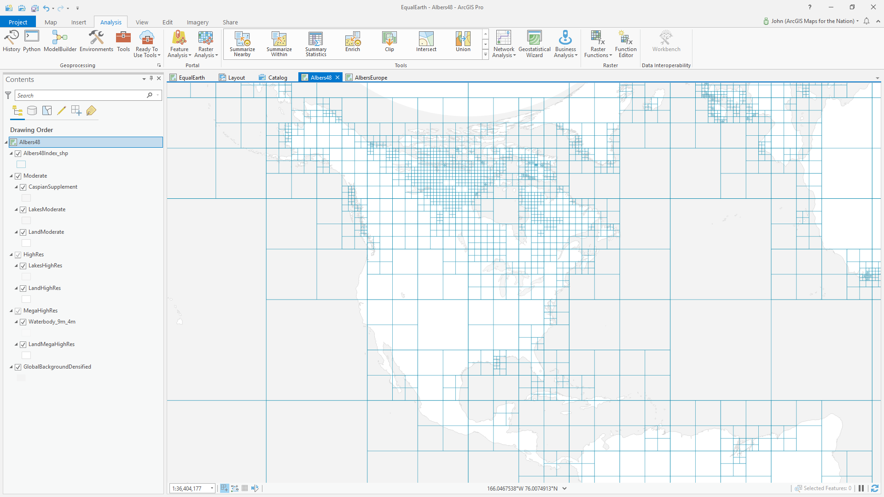Open the Summary Statistics tool
Image resolution: width=884 pixels, height=497 pixels.
click(316, 44)
